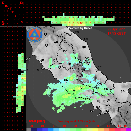Viewport: 131px width, 131px height.
Task: Click the AR city label
Action: [56, 42]
